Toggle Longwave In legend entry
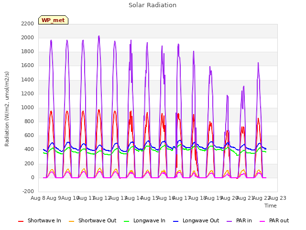Viewport: 306px width, 230px height. 144,220
